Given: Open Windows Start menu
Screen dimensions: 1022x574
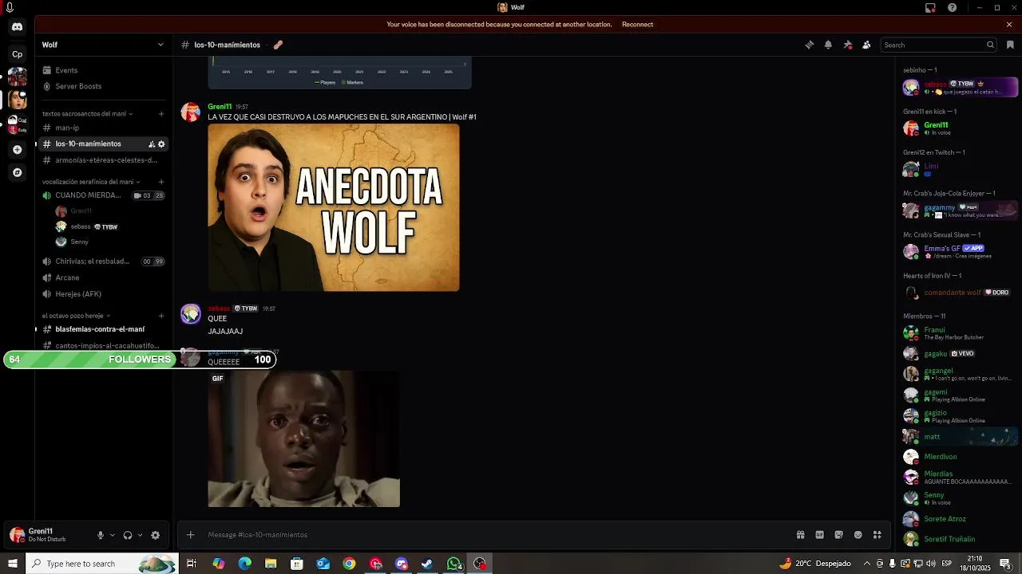Looking at the screenshot, I should pos(12,564).
